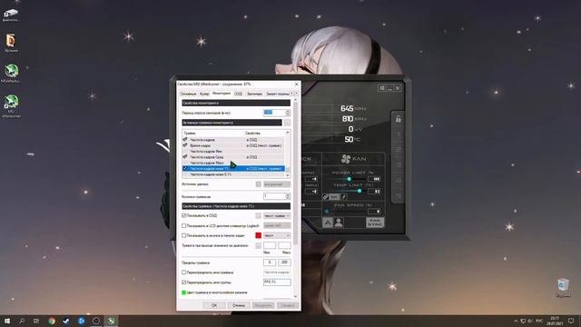The height and width of the screenshot is (327, 581).
Task: Click the polling period spinner arrows
Action: pyautogui.click(x=288, y=113)
